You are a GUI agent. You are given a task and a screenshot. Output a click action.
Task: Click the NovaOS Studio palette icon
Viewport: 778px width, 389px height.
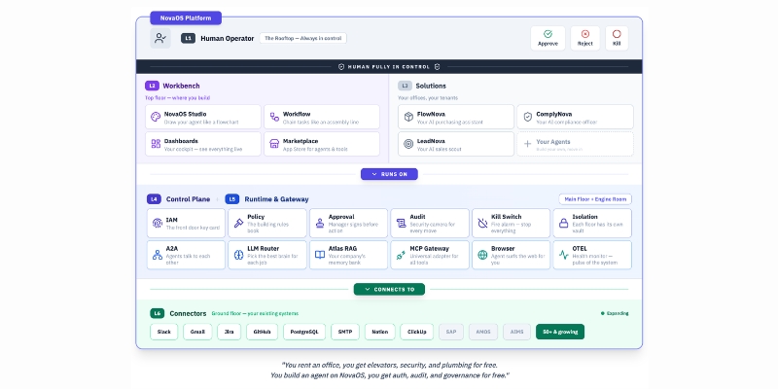[x=156, y=117]
